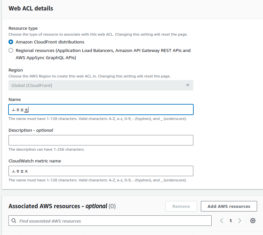Select page number 1 in pagination

(x=230, y=221)
